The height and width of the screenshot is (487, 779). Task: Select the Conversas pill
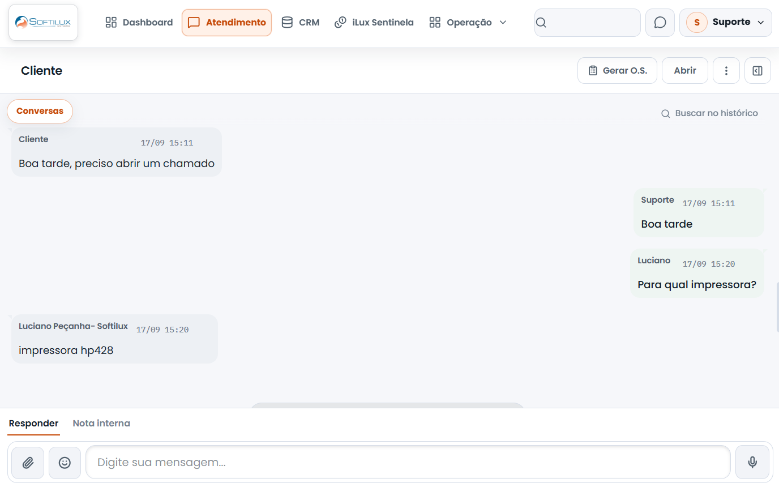click(x=40, y=111)
